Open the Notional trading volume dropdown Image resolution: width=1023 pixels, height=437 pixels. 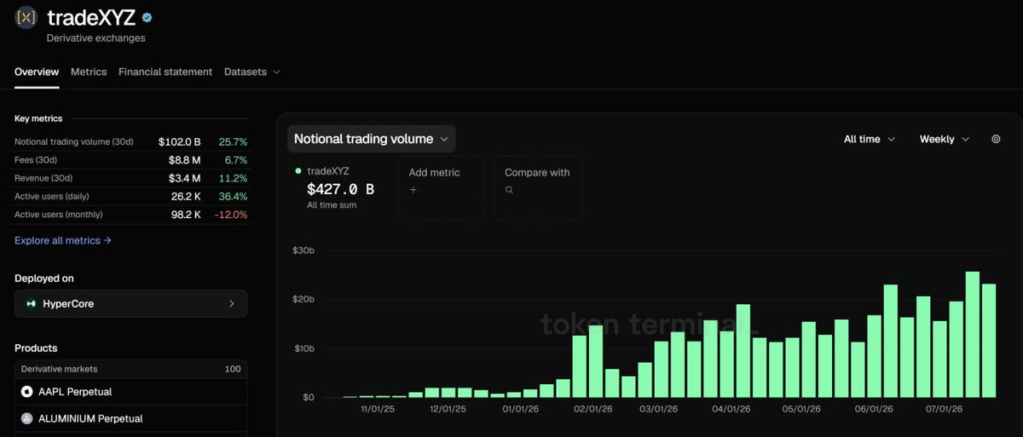(x=370, y=139)
